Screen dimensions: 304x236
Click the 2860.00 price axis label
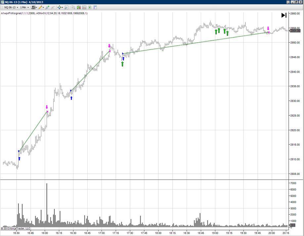(x=295, y=13)
